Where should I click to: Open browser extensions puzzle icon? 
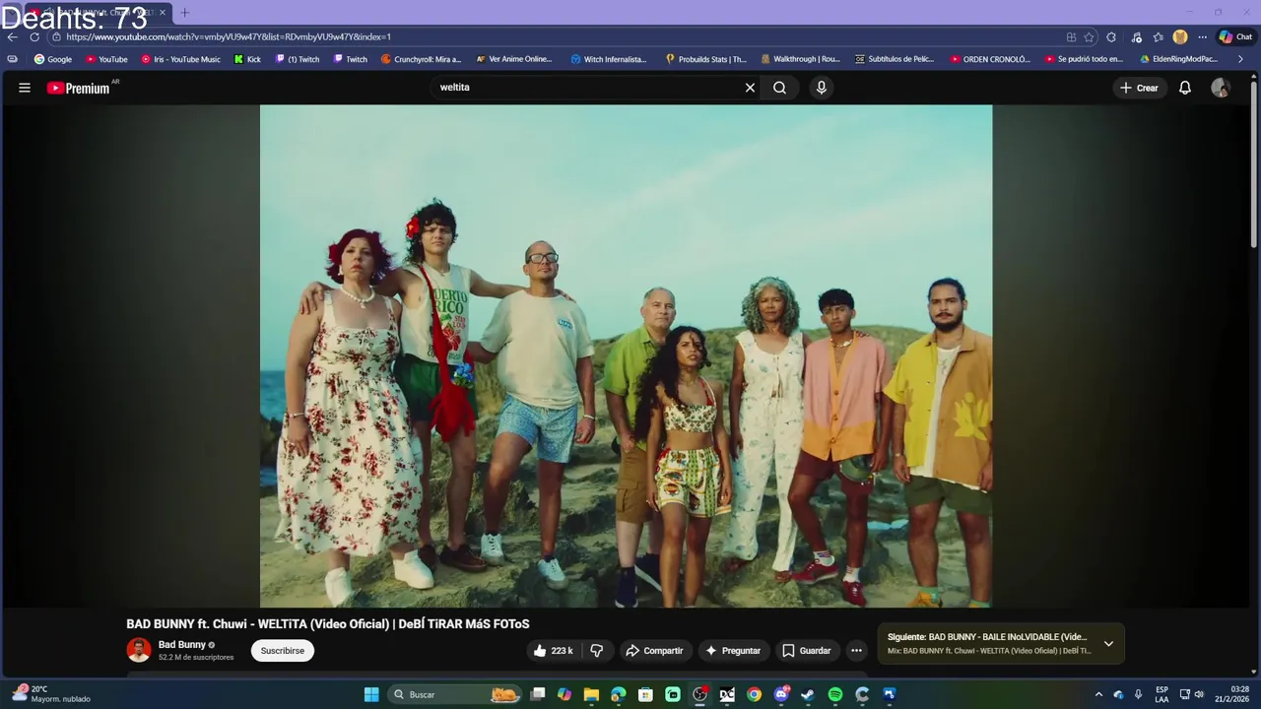pyautogui.click(x=1111, y=36)
